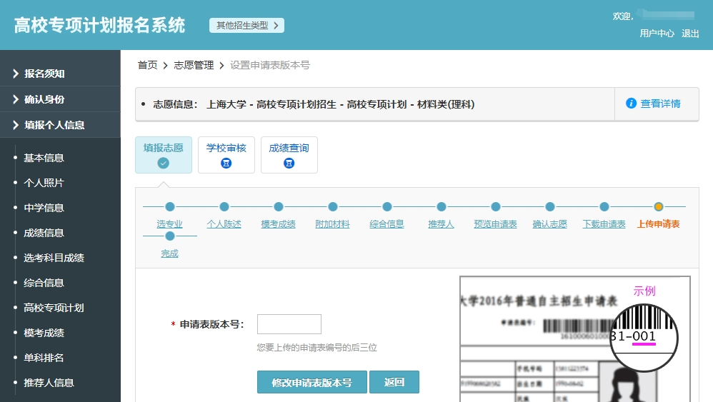
Task: Open 高校专项计划 in the sidebar
Action: click(x=54, y=308)
